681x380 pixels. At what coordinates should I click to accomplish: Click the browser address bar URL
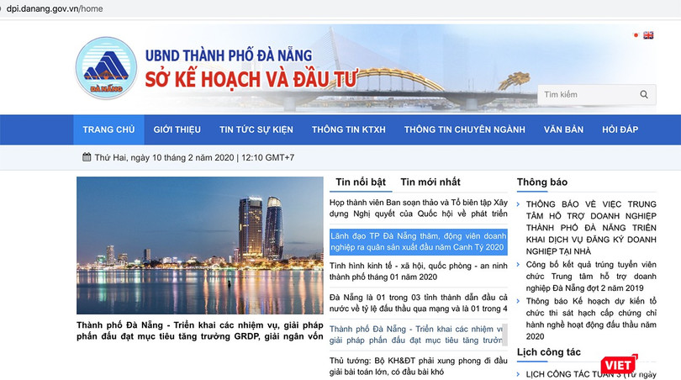coord(55,8)
